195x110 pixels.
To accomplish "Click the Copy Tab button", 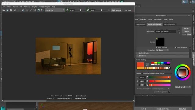I will (x=182, y=109).
